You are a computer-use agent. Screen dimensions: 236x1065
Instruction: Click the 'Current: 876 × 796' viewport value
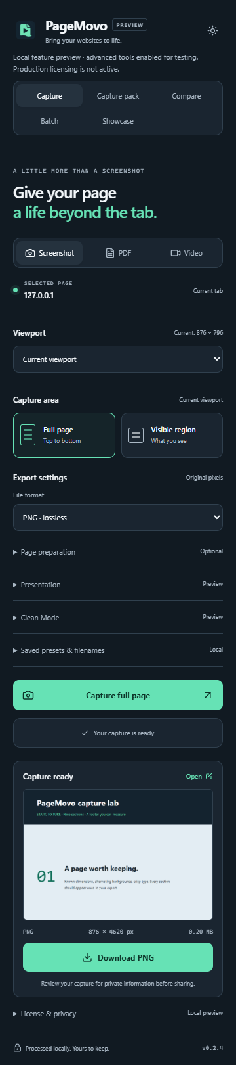pos(199,333)
